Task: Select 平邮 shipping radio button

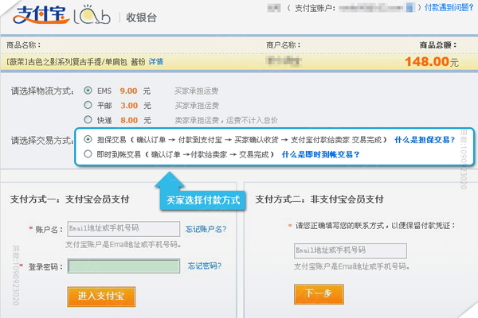Action: [88, 105]
